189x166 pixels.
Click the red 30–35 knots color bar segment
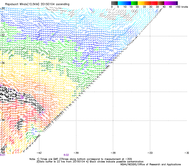(154, 3)
